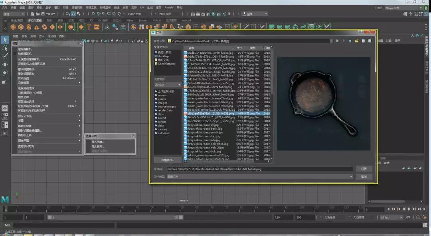Screen dimensions: 431x236
Task: Select the sourceimages folder in project list
Action: 166,106
